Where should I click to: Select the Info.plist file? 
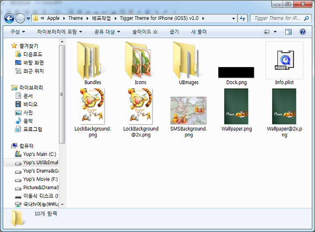pyautogui.click(x=284, y=63)
